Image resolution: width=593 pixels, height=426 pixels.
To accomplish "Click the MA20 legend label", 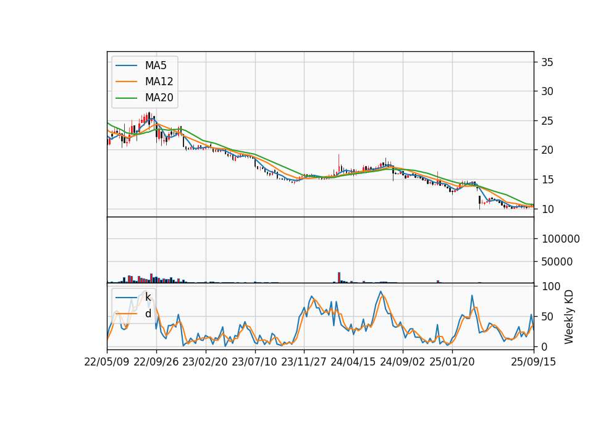I will tap(159, 98).
